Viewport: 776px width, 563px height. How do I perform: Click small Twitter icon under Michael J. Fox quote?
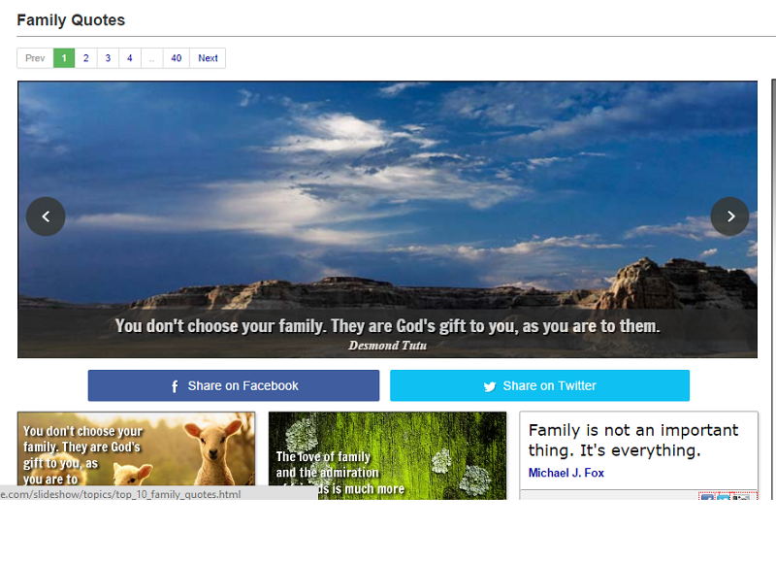[725, 497]
